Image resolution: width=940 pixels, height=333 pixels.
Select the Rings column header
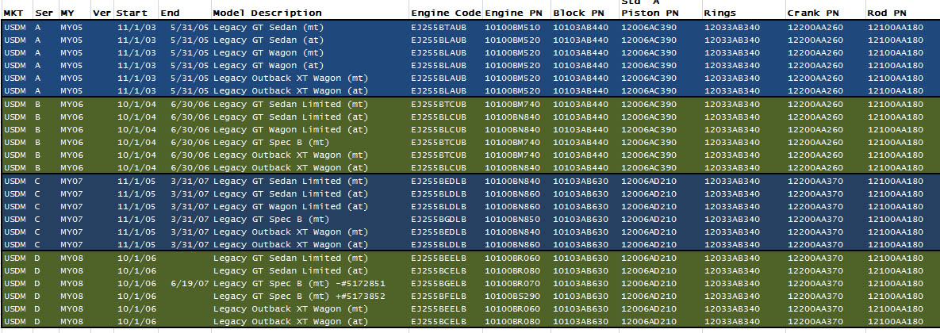(x=719, y=13)
